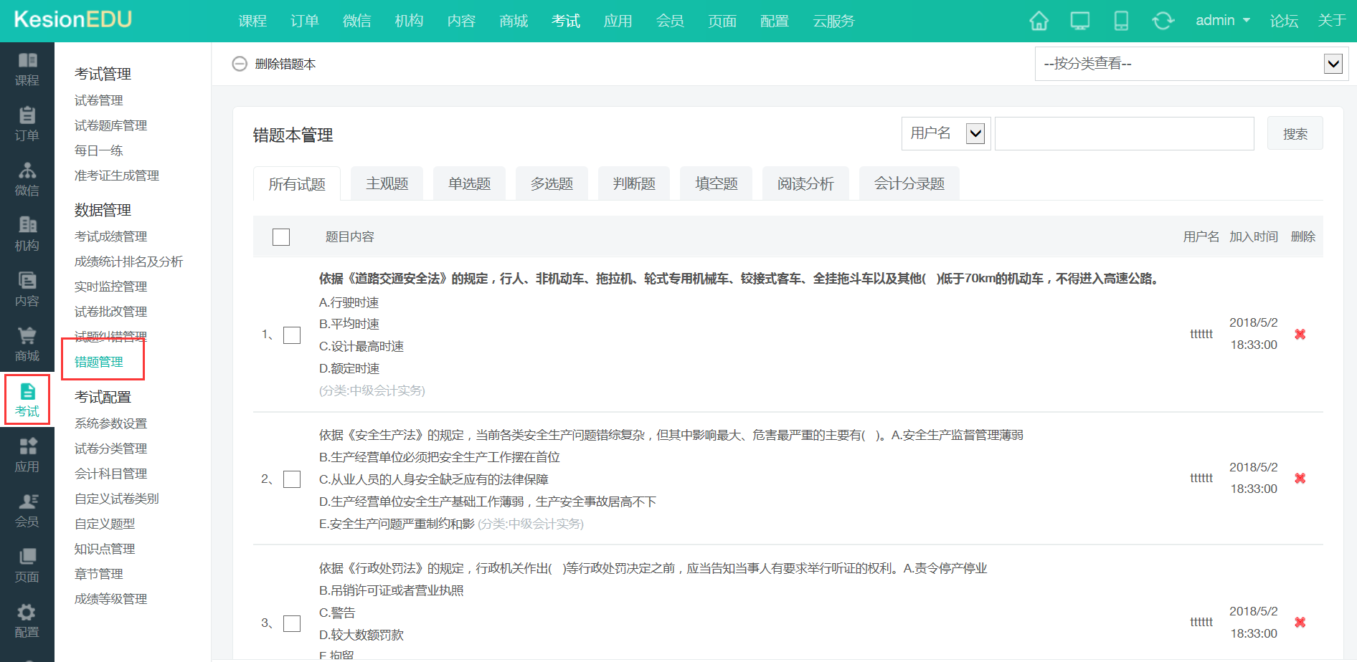Select the 商城 icon in sidebar
Screen dimensions: 1357x662
click(x=27, y=344)
